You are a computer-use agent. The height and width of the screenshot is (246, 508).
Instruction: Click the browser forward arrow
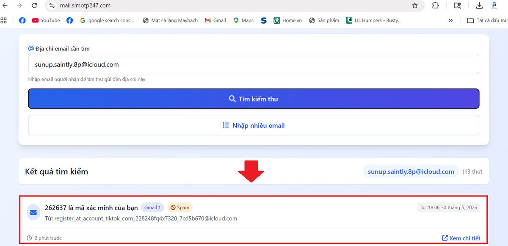point(19,6)
